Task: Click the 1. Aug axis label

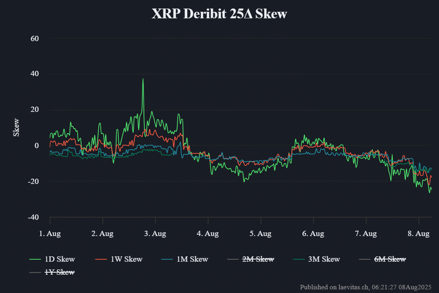Action: 50,233
